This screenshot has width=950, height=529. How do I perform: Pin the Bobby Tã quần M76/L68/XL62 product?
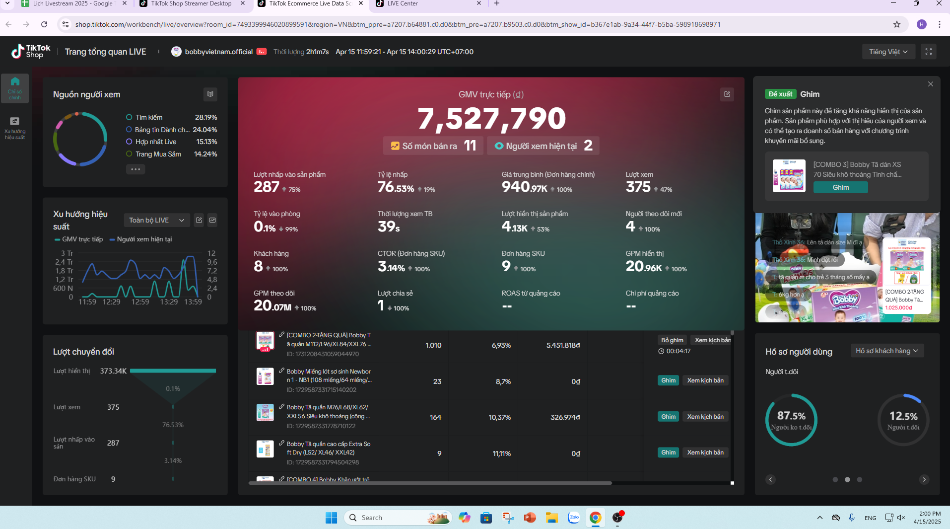click(668, 417)
